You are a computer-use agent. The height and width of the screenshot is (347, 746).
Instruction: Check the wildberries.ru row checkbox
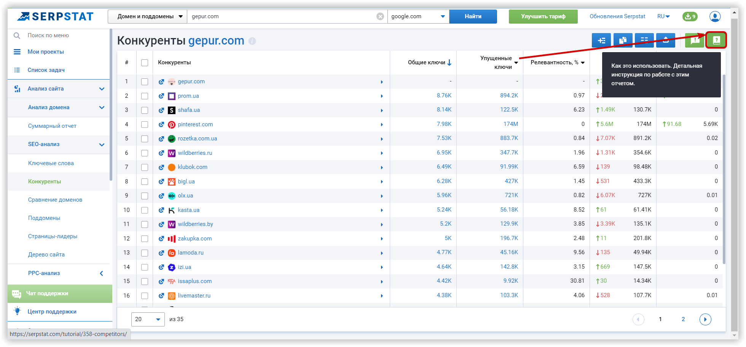tap(145, 153)
